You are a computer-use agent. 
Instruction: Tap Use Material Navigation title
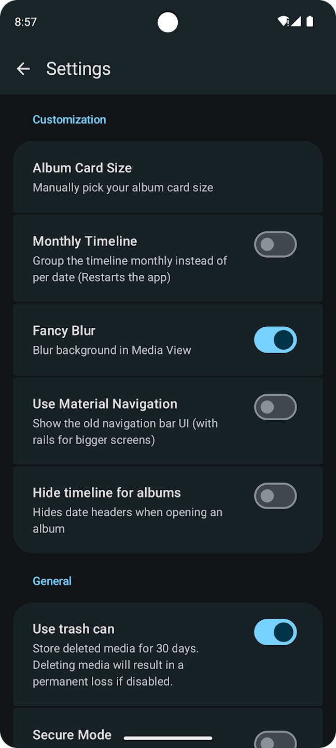click(x=105, y=404)
